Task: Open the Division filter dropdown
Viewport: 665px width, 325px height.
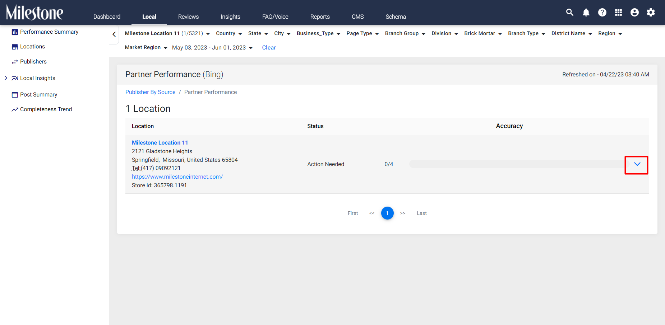Action: click(x=445, y=33)
